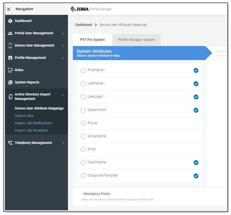Open the PTT Pro System tab
The image size is (231, 215).
click(92, 40)
